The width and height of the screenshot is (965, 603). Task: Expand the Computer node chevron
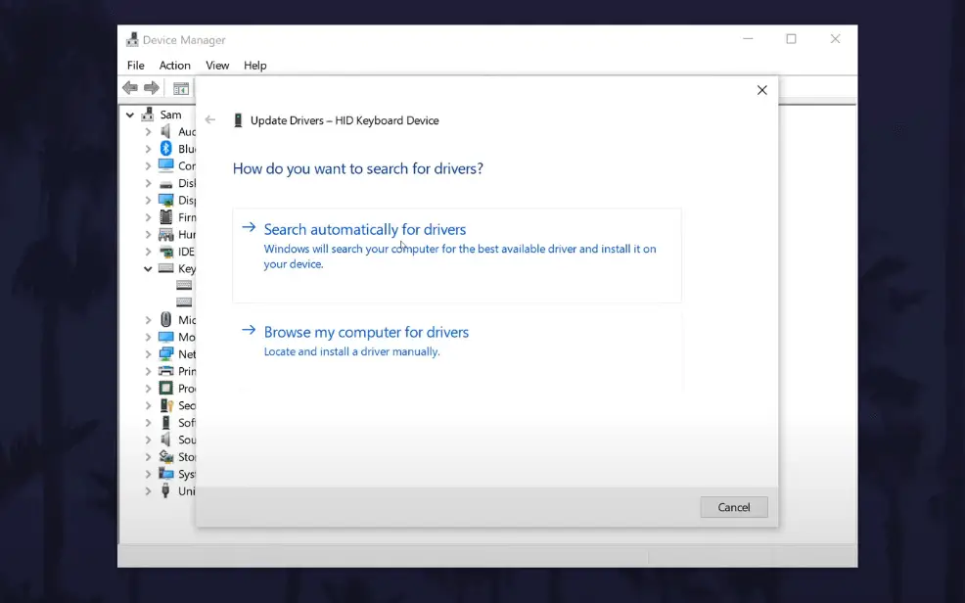pyautogui.click(x=148, y=166)
